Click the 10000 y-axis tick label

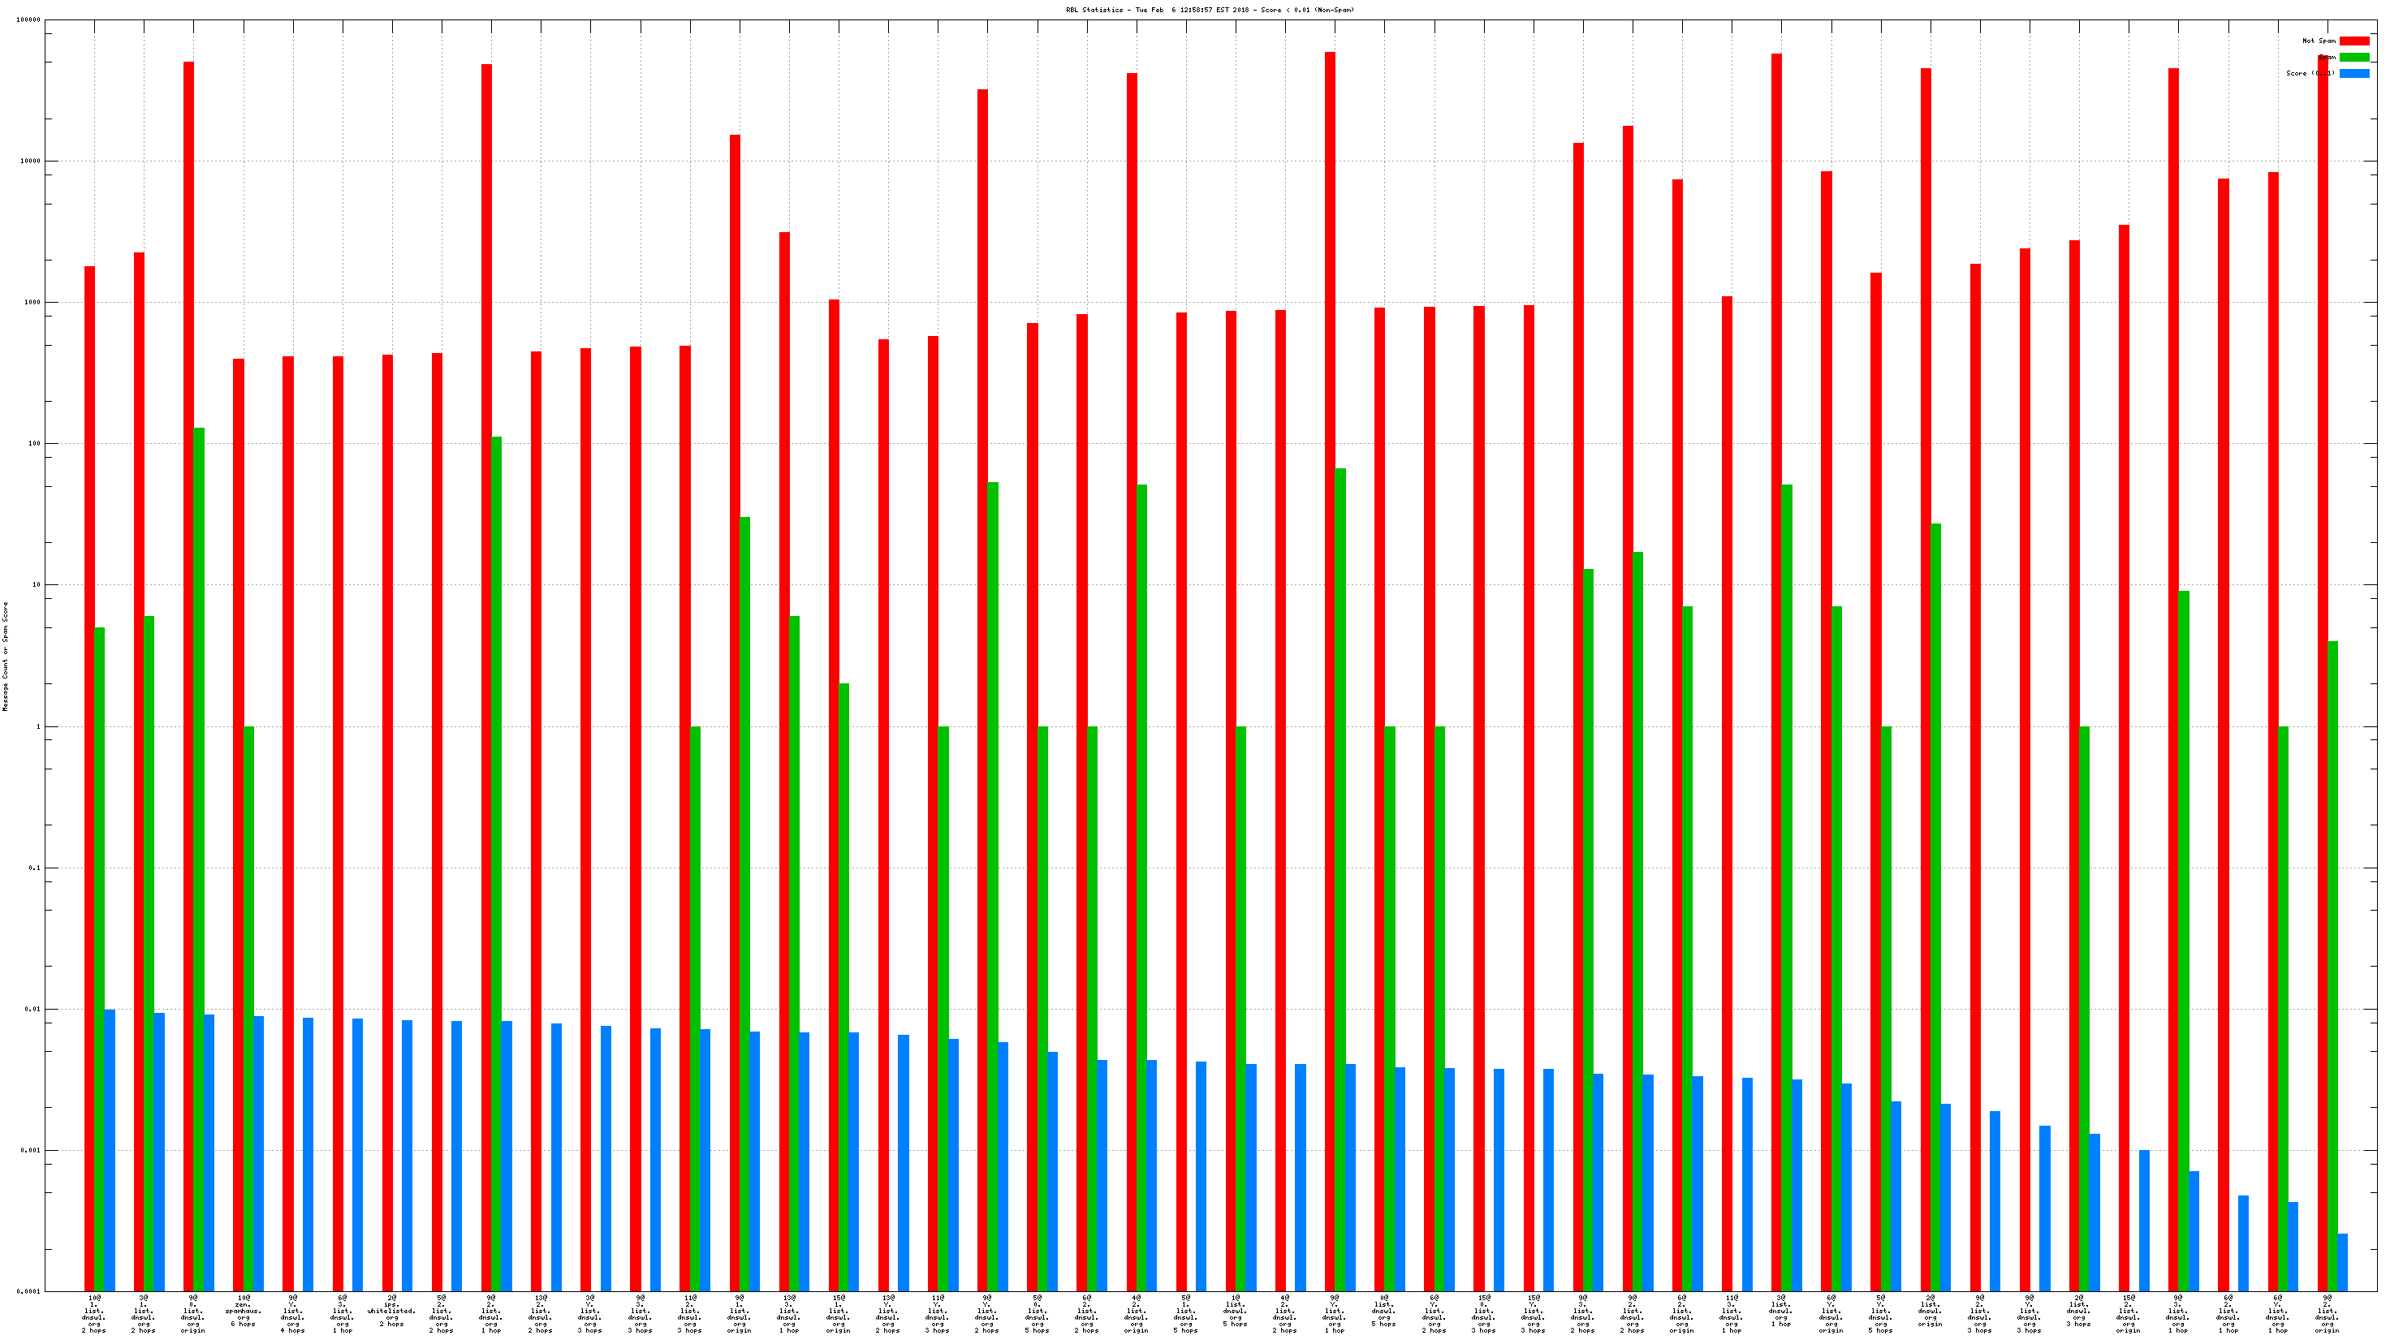click(x=30, y=162)
